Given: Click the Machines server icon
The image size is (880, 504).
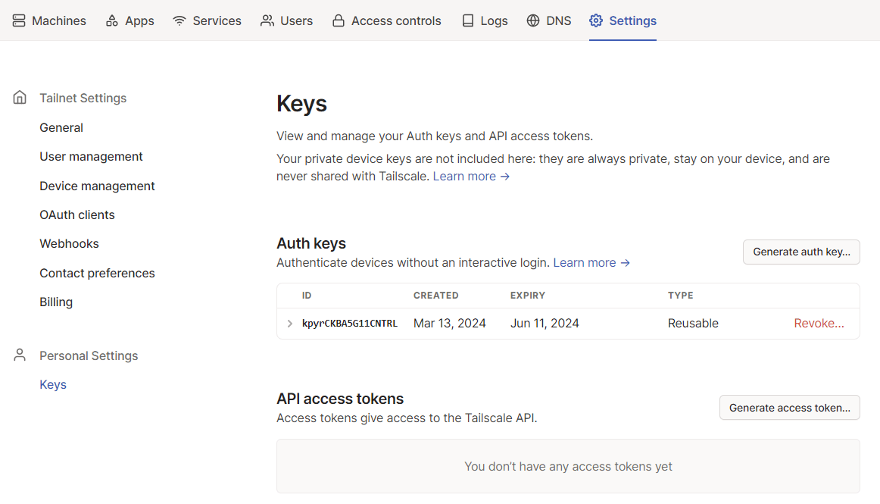Looking at the screenshot, I should click(x=19, y=20).
